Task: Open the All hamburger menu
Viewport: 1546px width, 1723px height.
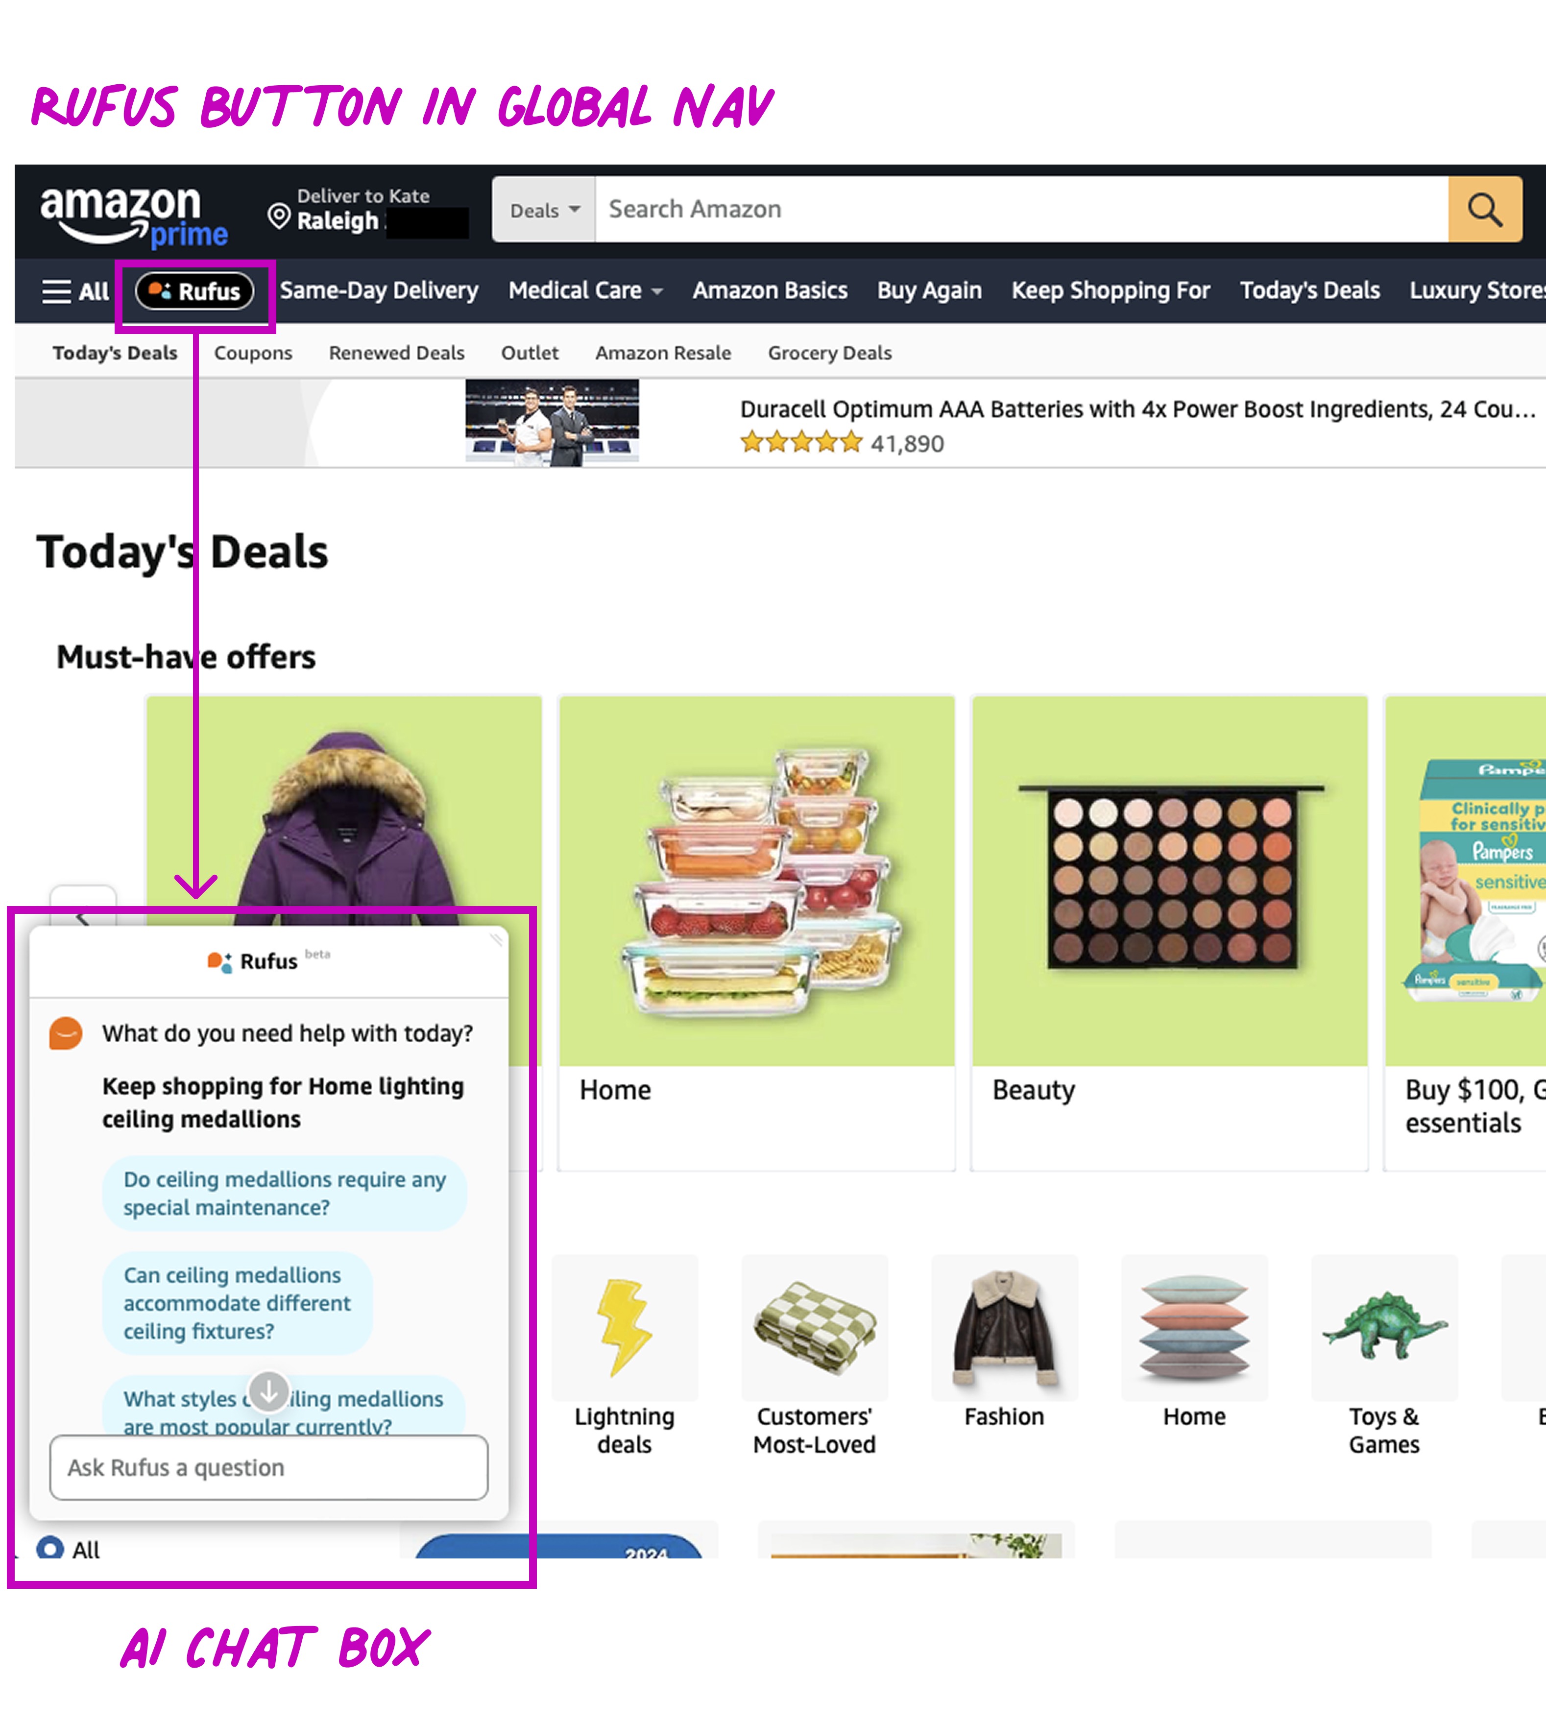Action: tap(75, 291)
